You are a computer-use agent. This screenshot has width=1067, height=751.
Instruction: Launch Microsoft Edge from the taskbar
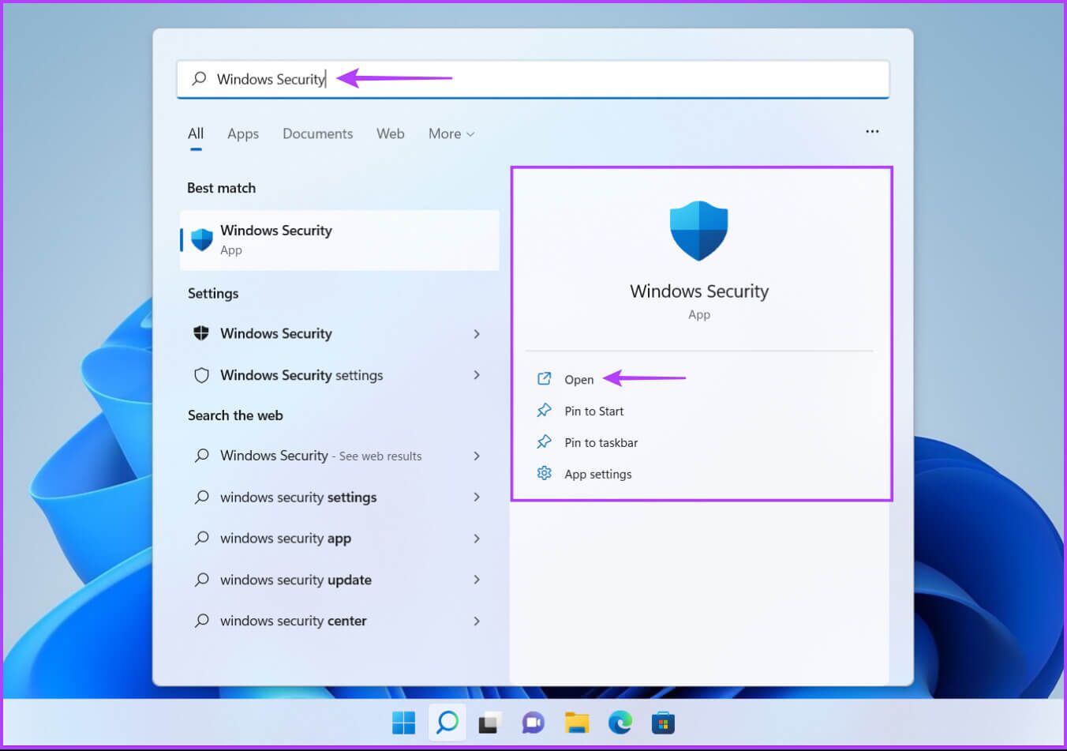[620, 723]
